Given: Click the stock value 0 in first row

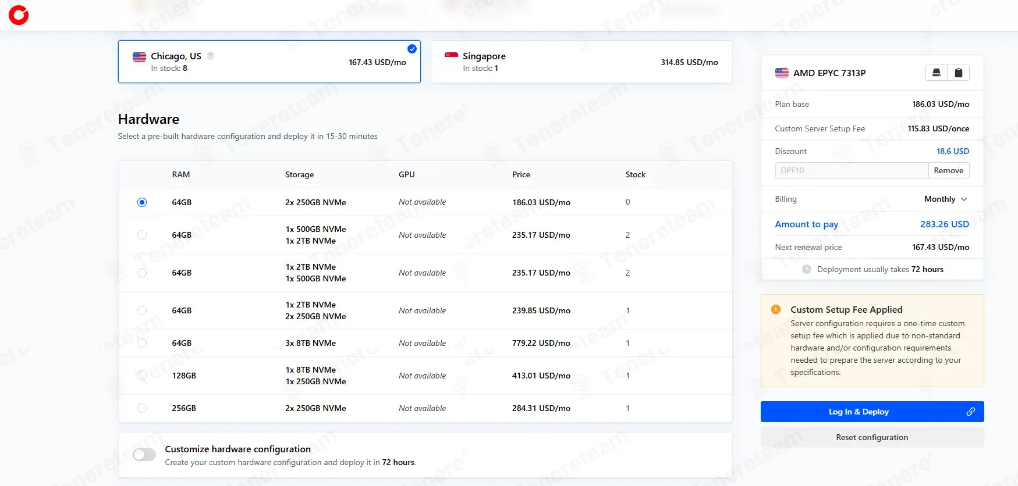Looking at the screenshot, I should point(628,202).
